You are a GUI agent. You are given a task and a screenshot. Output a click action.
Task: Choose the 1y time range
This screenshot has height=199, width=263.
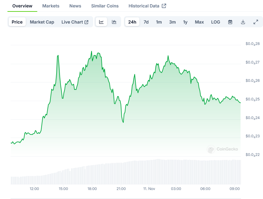(185, 22)
